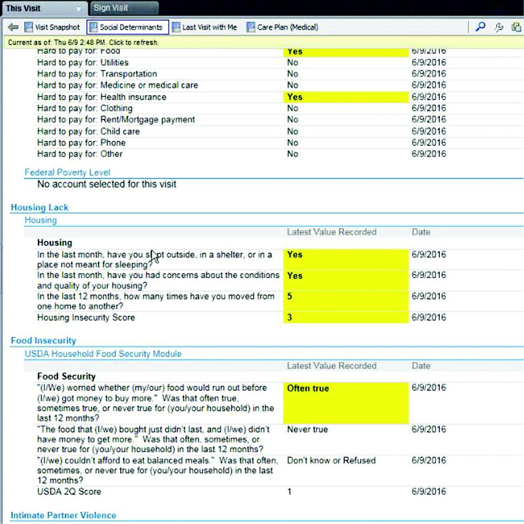
Task: Click the magnifying glass search icon
Action: coord(480,27)
